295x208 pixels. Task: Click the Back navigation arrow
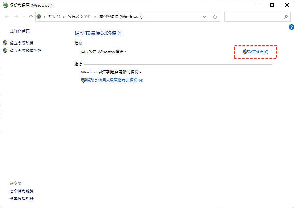7,17
